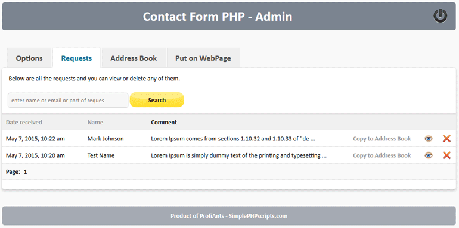This screenshot has width=459, height=228.
Task: Log out using the power icon
Action: [x=441, y=16]
